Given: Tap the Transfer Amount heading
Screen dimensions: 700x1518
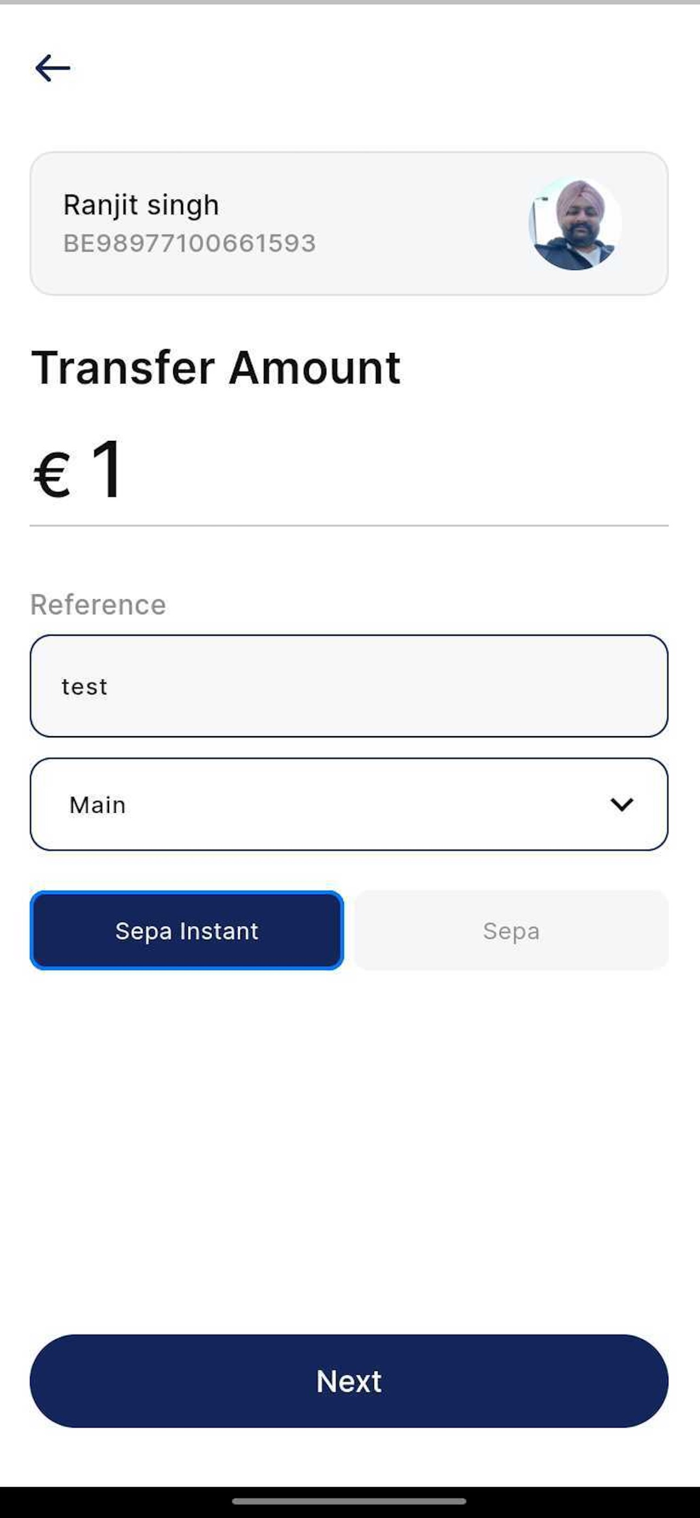Looking at the screenshot, I should click(x=215, y=368).
